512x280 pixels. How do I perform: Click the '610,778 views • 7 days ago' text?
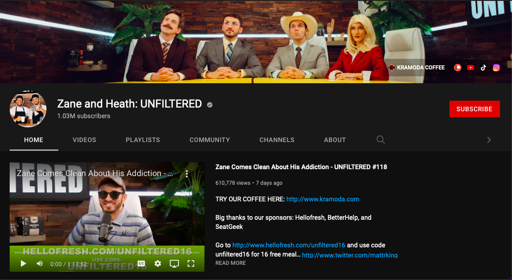pos(249,183)
